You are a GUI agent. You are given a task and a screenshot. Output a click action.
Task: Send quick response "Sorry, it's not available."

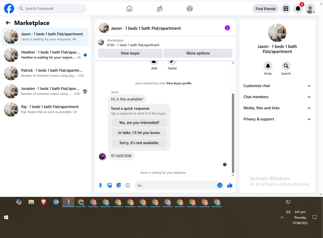(139, 143)
